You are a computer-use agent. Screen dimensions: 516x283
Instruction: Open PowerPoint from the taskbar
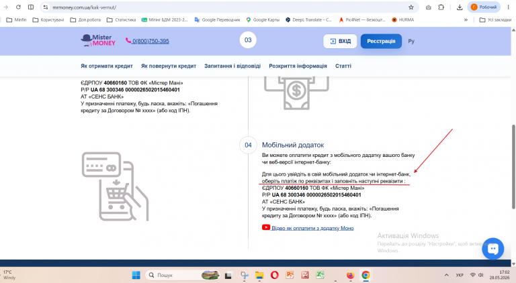(290, 275)
